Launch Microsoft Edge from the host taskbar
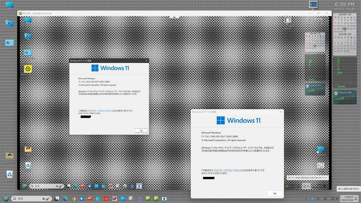361x203 pixels. tap(65, 198)
